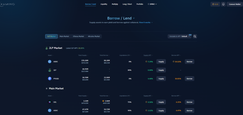Viewport: 243px width, 115px height.
Task: Select the Ethena Market tab
Action: 79,36
